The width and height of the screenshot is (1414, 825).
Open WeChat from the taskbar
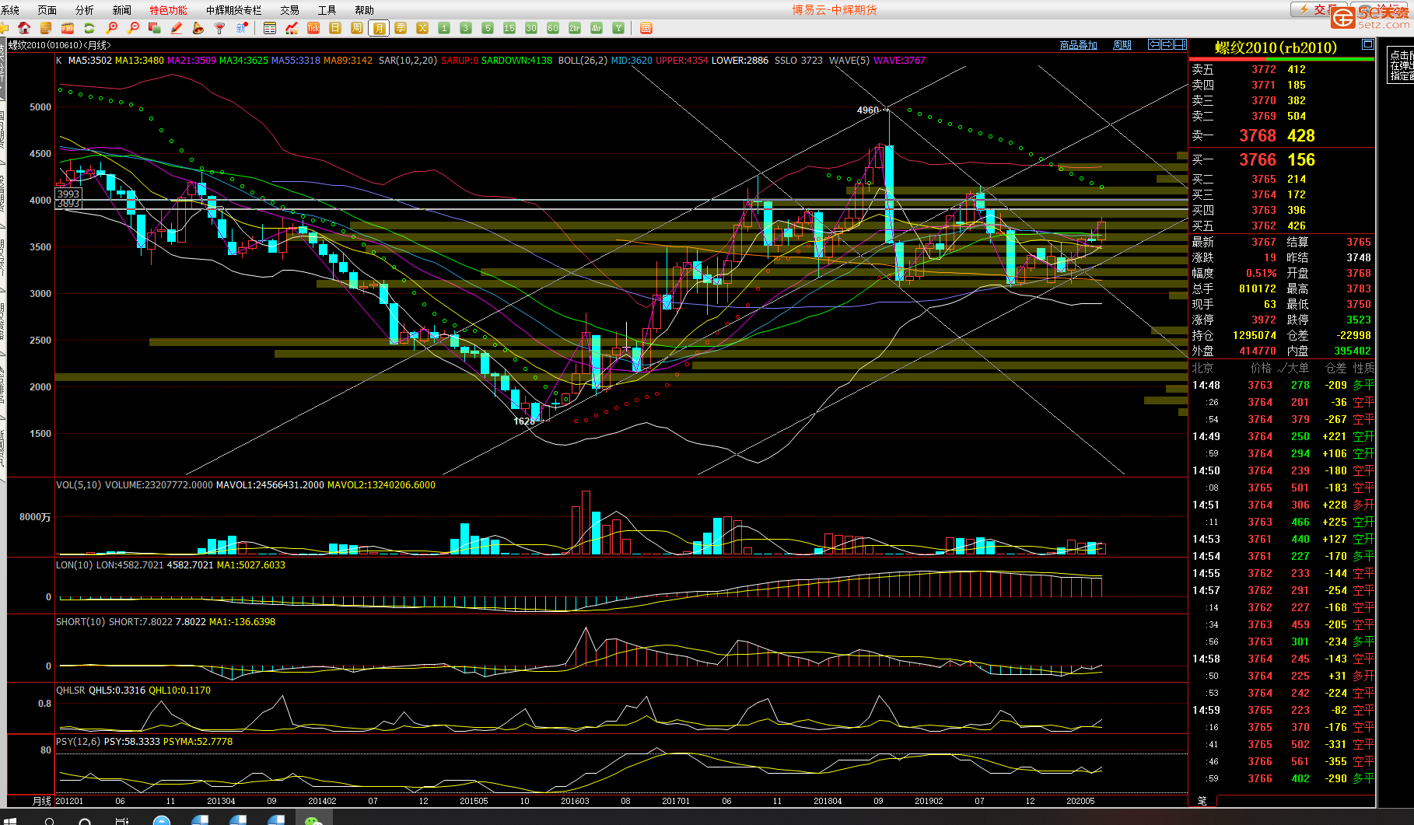[313, 820]
